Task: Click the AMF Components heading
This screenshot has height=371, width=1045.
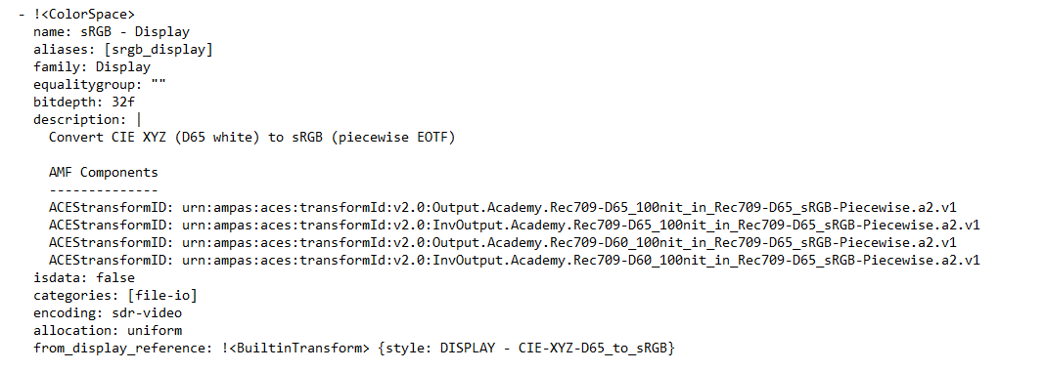Action: click(x=104, y=172)
